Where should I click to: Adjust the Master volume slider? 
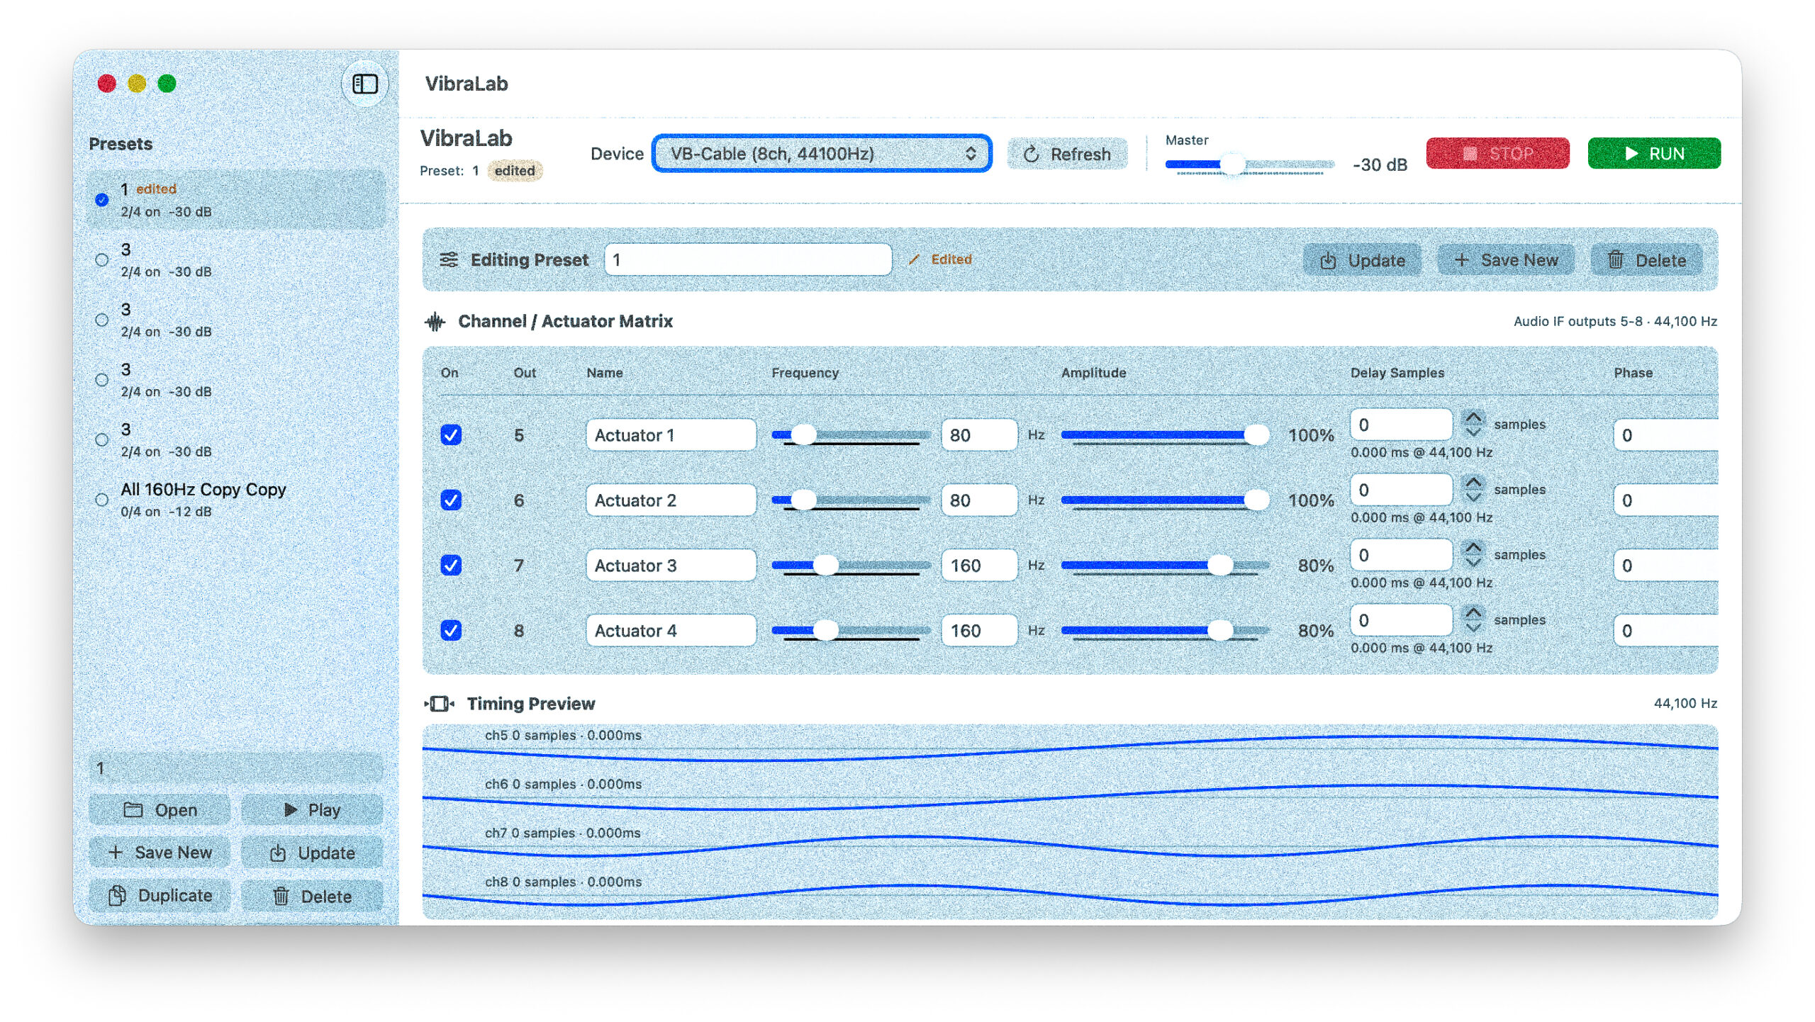(x=1250, y=164)
